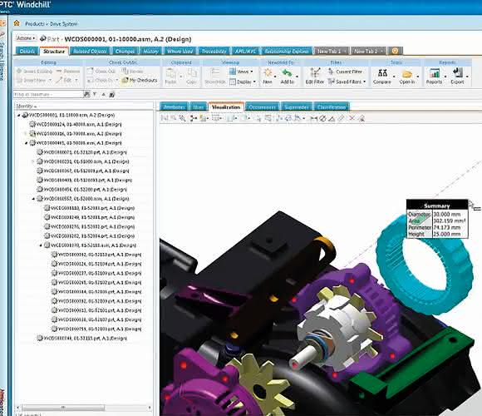The height and width of the screenshot is (416, 482).
Task: Click the Add to green arrow icon
Action: pyautogui.click(x=287, y=73)
